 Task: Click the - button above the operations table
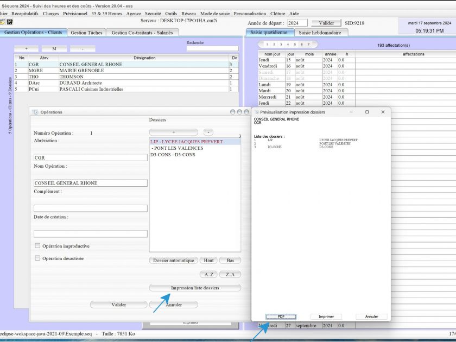pos(83,48)
